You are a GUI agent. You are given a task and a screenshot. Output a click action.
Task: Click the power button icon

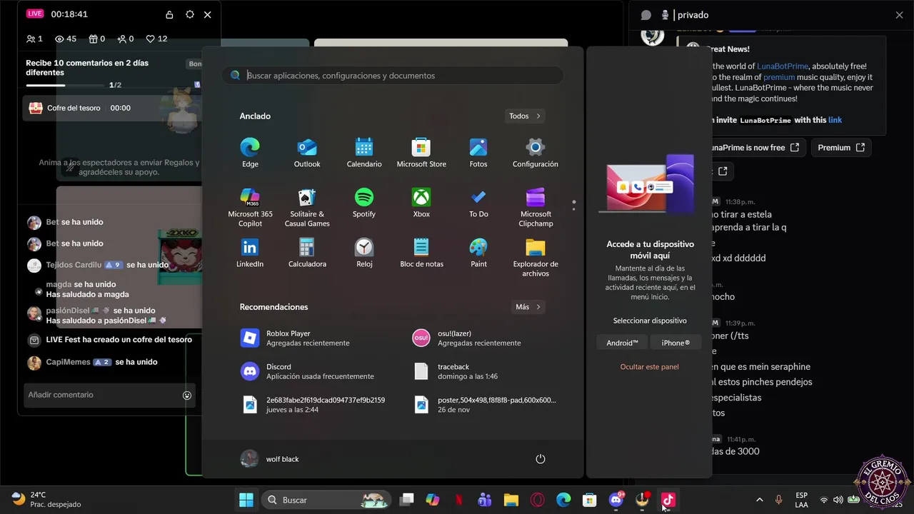coord(541,459)
